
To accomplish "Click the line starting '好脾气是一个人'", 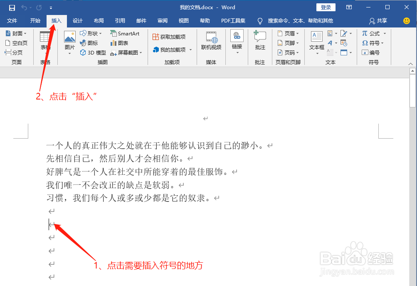I will pos(137,172).
